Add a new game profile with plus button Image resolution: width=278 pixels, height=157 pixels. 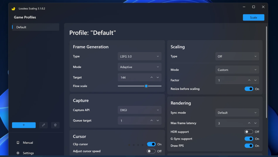[24, 125]
